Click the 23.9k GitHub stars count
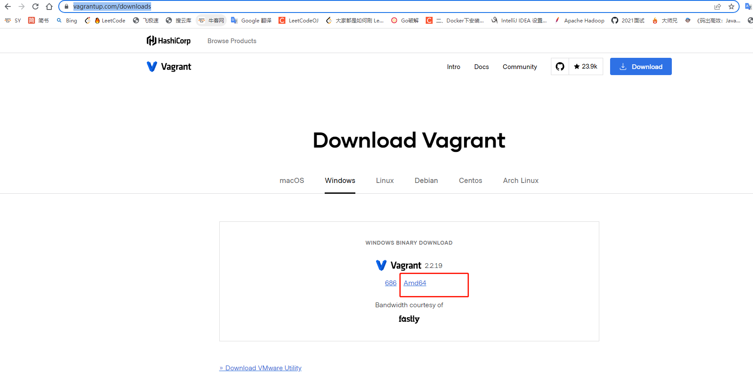This screenshot has width=753, height=378. [x=586, y=66]
